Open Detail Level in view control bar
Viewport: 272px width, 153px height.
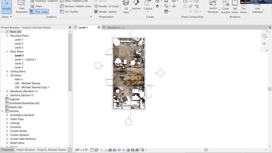click(92, 150)
